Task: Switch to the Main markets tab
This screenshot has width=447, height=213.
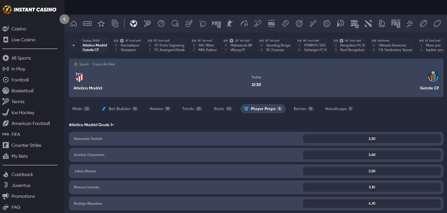Action: [81, 109]
